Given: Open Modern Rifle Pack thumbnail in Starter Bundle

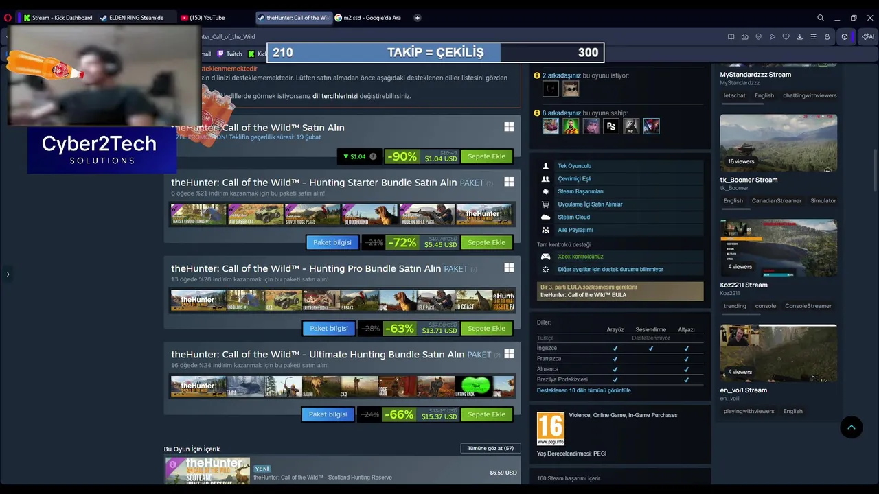Looking at the screenshot, I should point(426,214).
